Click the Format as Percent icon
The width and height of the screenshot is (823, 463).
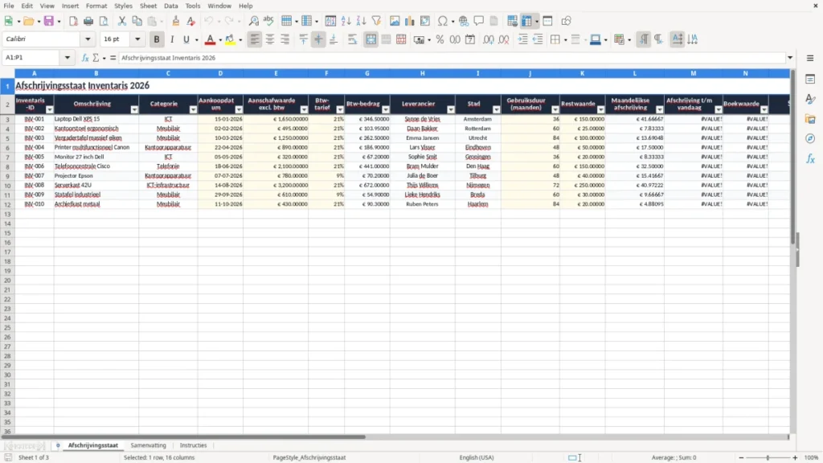pos(440,39)
